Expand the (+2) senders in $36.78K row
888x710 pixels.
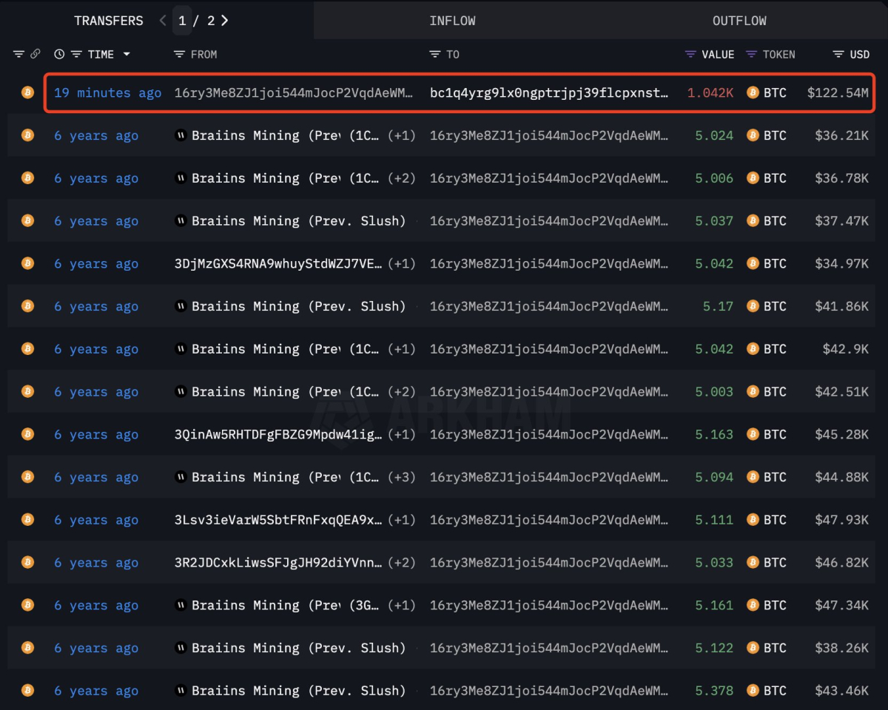click(402, 178)
